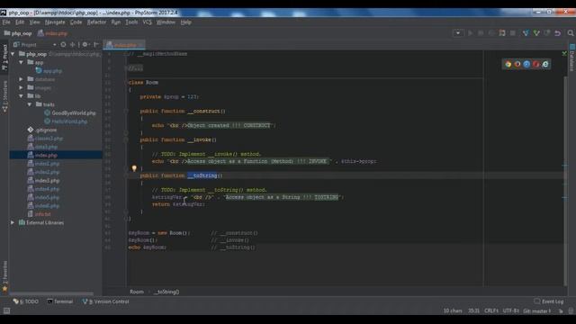Open the Event Log
Screen dimensions: 576x324
(x=549, y=301)
